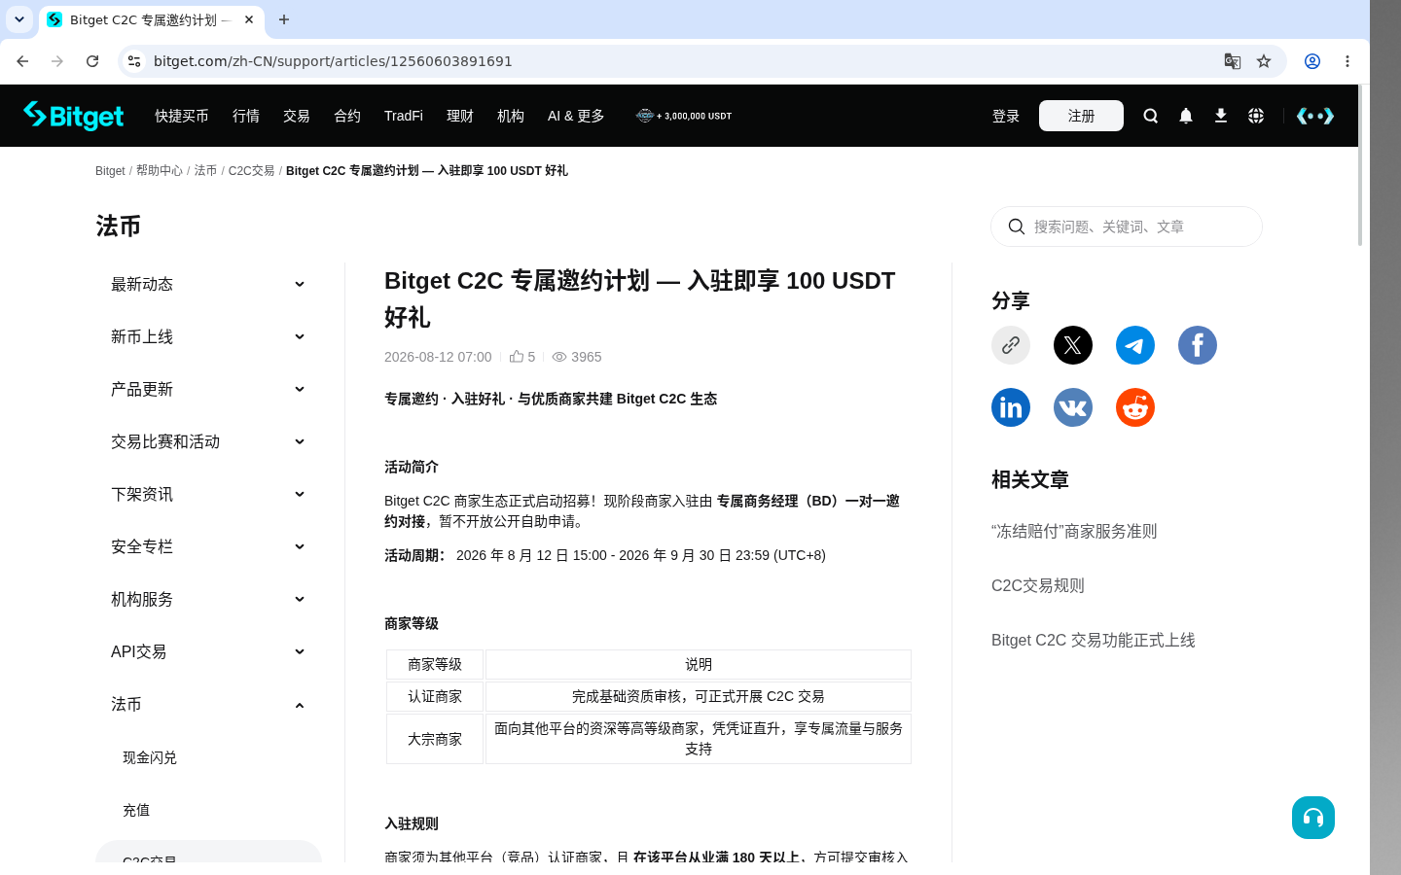1401x875 pixels.
Task: Click the Bitget logo in header
Action: point(74,116)
